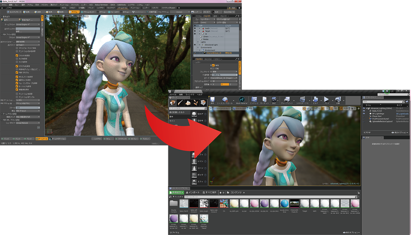Screen dimensions: 411x235
Task: Open the viewport options arrow in Unreal viewport
Action: [x=211, y=108]
